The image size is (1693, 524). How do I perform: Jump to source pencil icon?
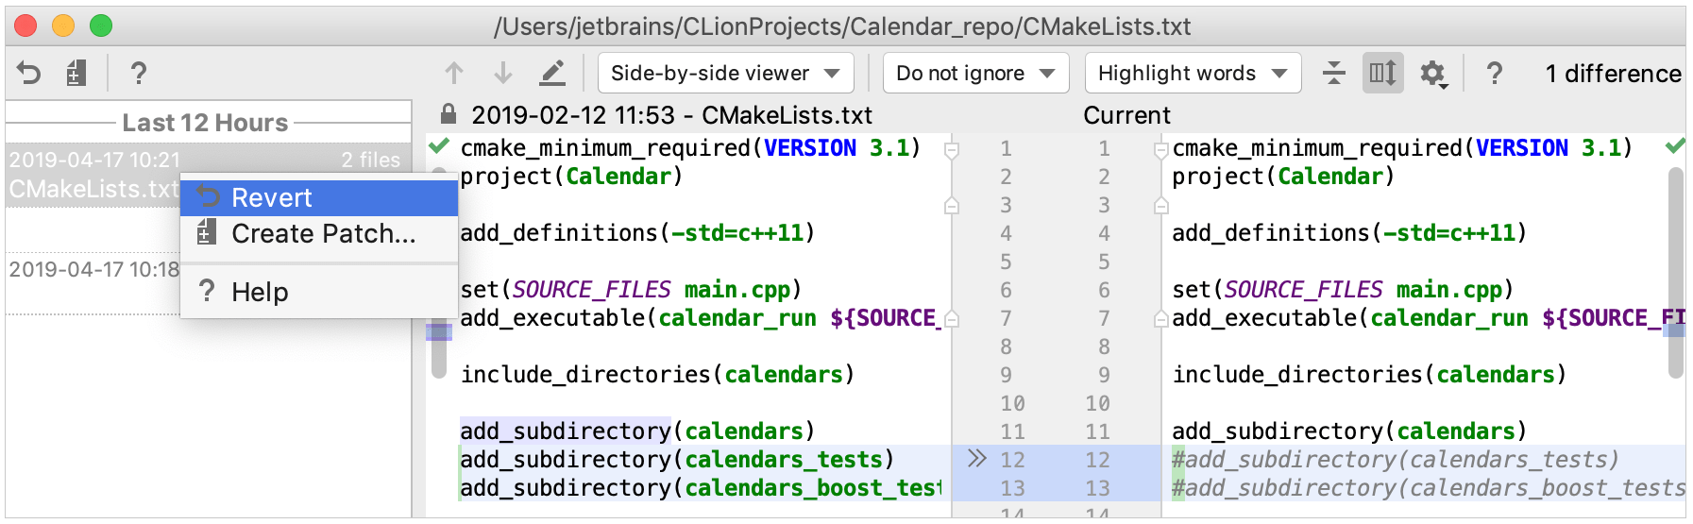(x=552, y=73)
